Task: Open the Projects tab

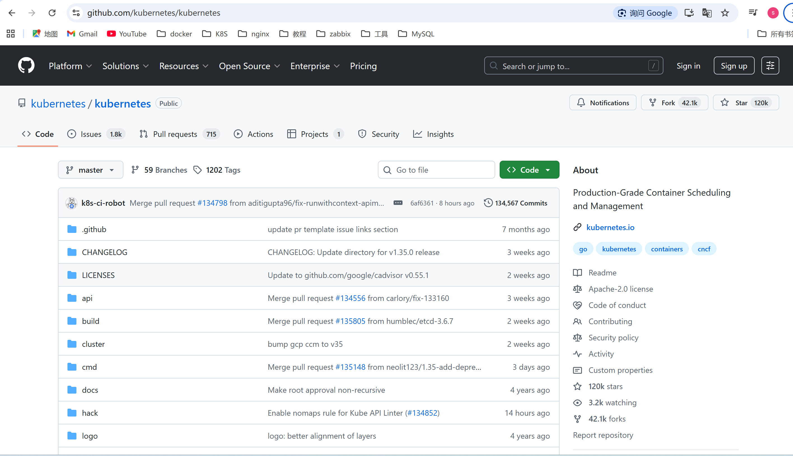Action: (x=315, y=134)
